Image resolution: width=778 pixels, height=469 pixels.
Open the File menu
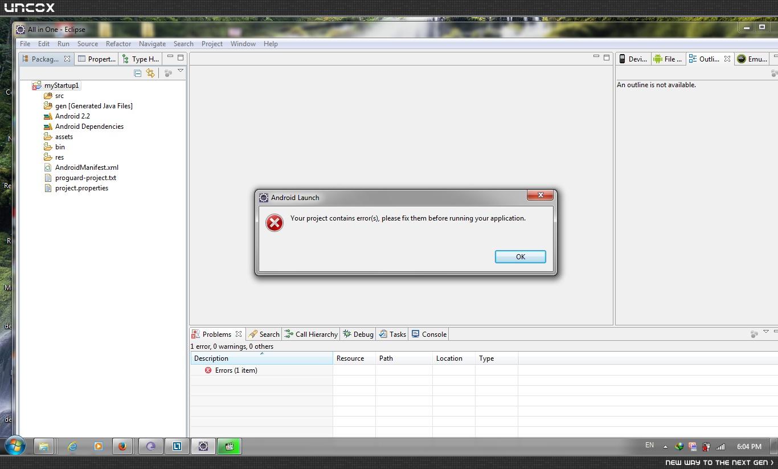[25, 44]
